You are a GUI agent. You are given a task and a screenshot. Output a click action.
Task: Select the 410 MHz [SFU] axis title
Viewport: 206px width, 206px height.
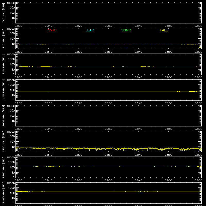[3, 38]
